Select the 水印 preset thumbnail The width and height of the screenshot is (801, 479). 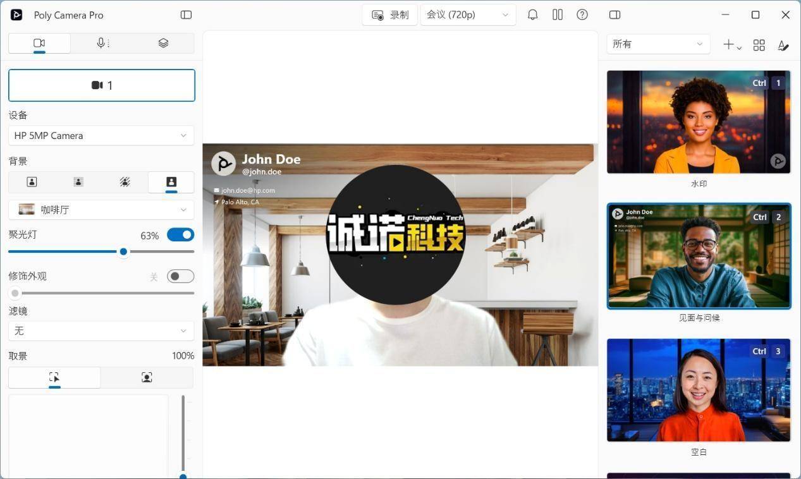tap(698, 122)
